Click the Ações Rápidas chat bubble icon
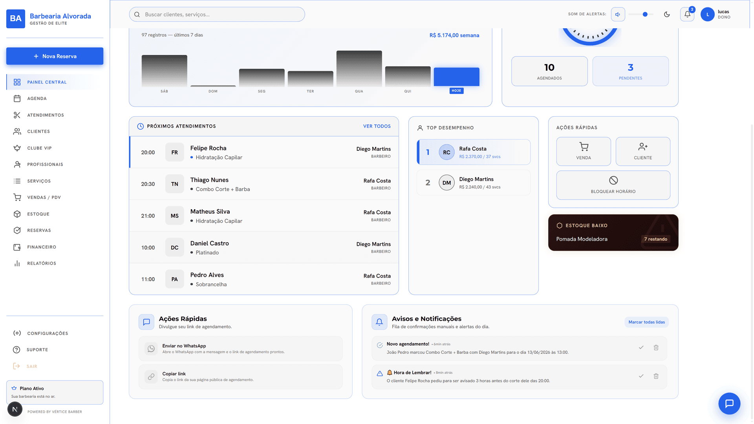 tap(146, 322)
